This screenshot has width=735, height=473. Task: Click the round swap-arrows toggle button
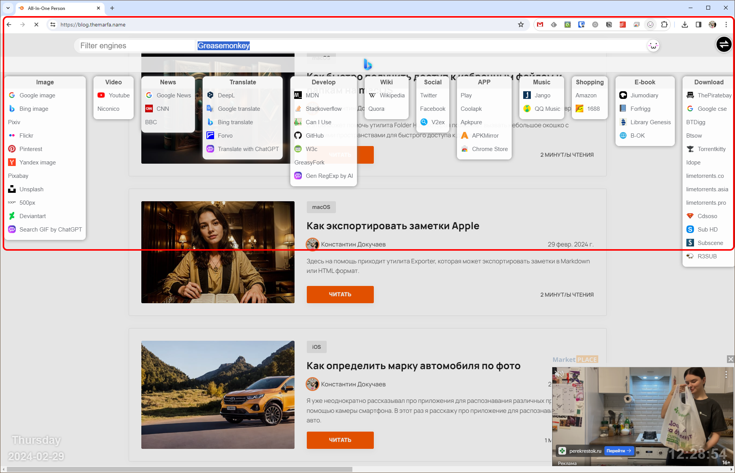[x=724, y=44]
